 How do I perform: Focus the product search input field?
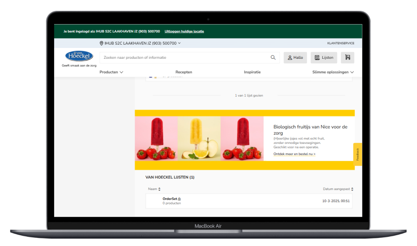(x=183, y=58)
